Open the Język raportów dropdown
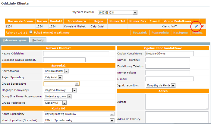The height and width of the screenshot is (124, 211). click(161, 85)
